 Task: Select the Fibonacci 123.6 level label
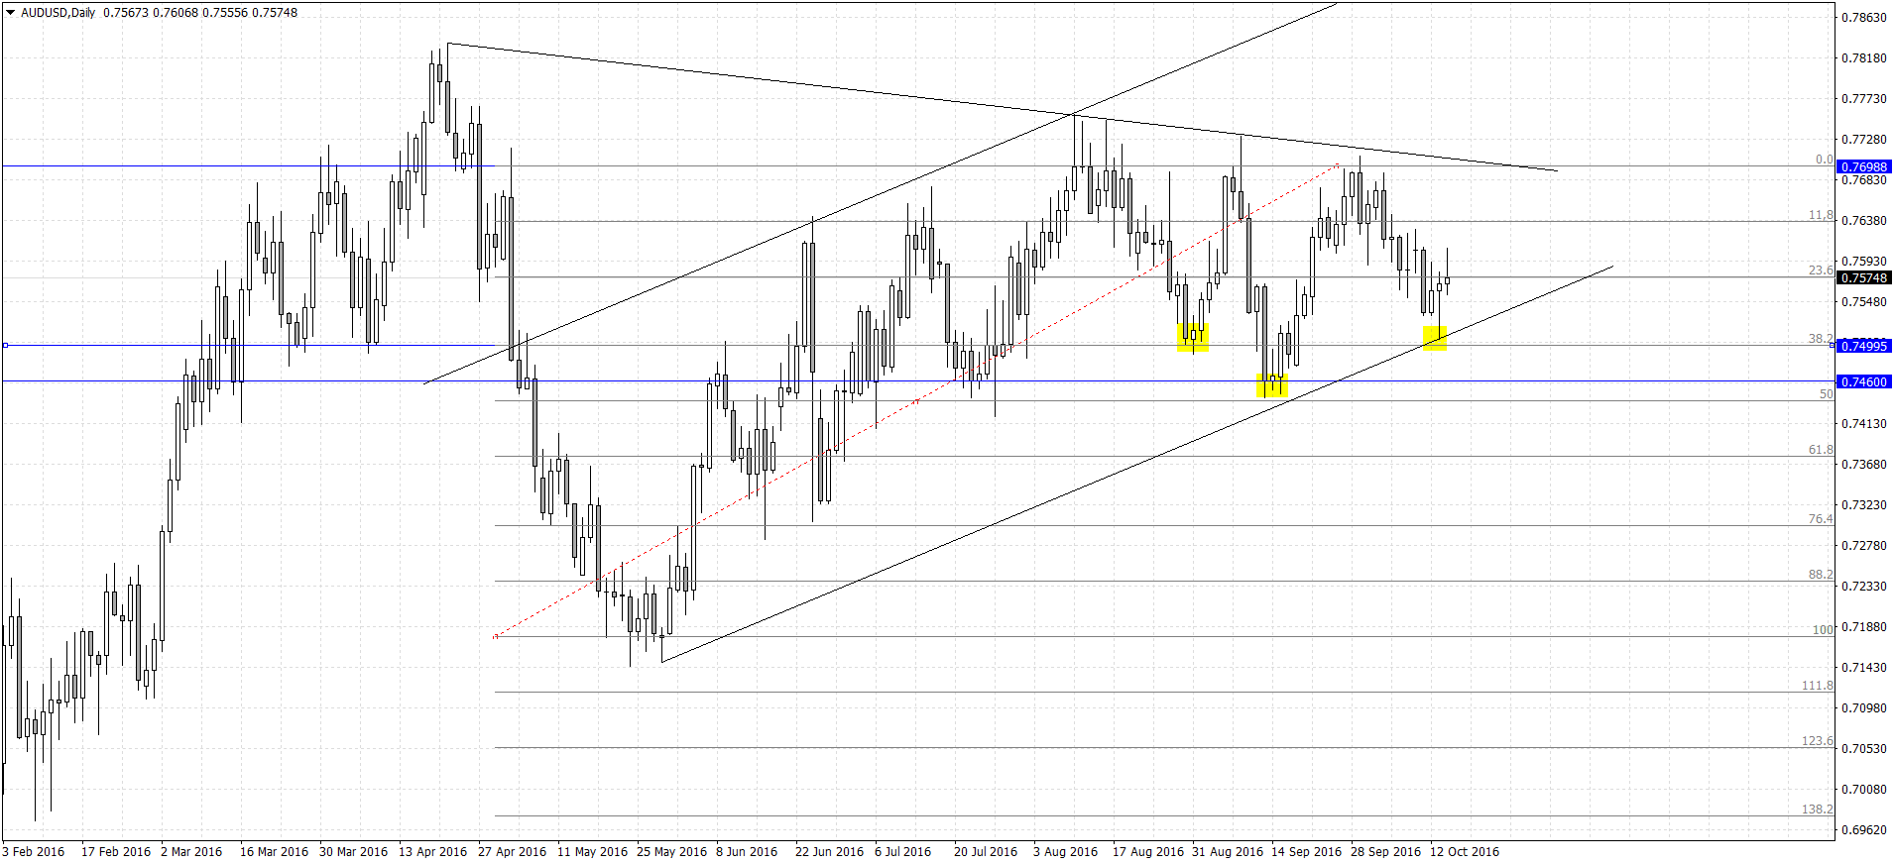(x=1818, y=741)
